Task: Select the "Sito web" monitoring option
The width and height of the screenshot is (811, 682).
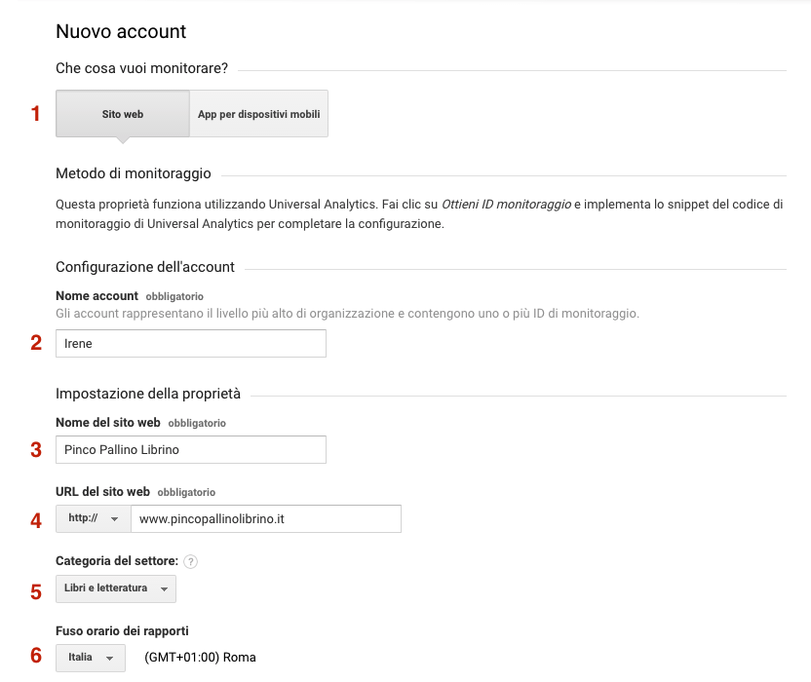Action: coord(121,113)
